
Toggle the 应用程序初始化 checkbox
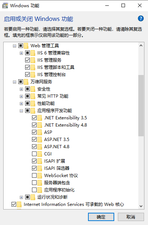[x=34, y=190]
